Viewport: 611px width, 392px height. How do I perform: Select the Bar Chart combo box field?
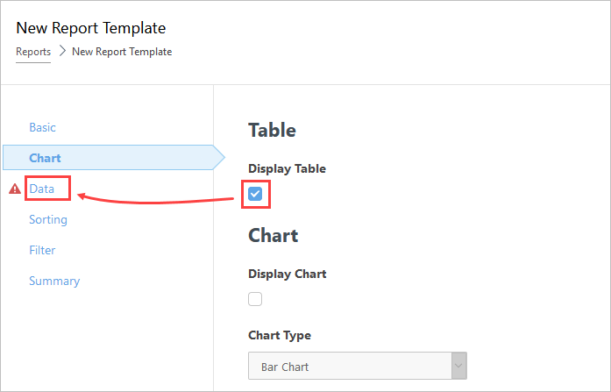point(358,366)
